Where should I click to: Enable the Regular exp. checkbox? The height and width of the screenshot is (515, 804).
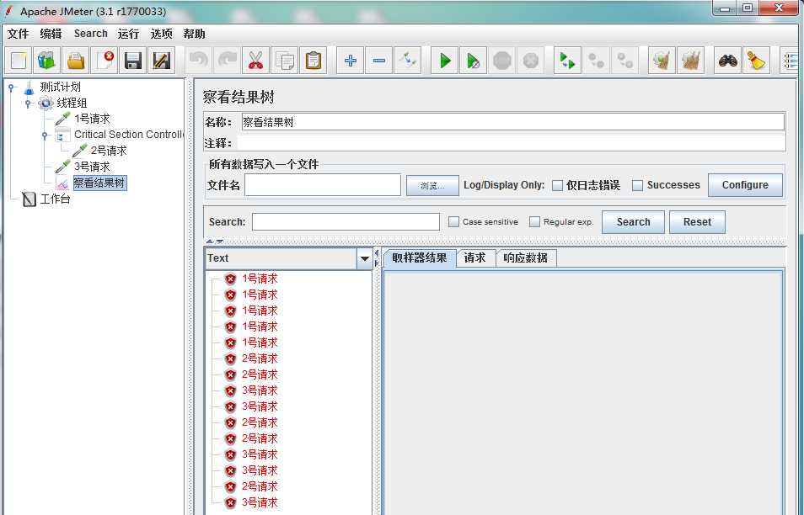(535, 221)
